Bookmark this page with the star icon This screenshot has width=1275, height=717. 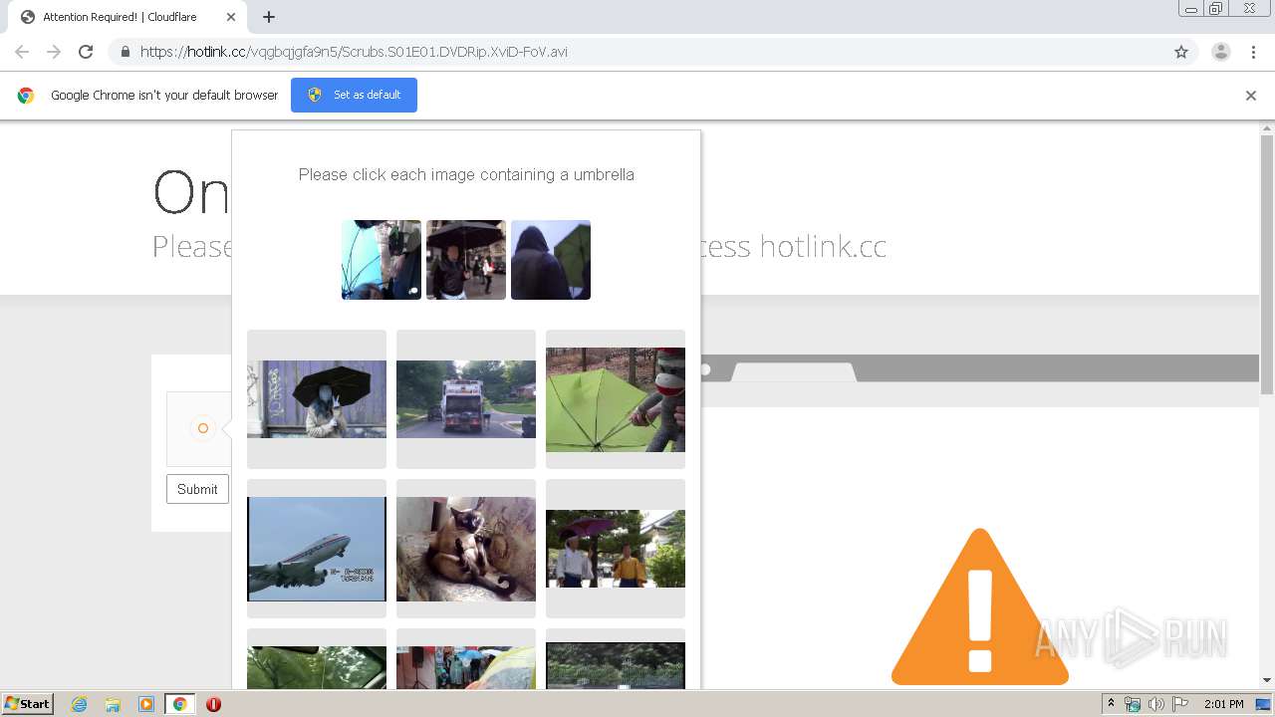tap(1181, 52)
